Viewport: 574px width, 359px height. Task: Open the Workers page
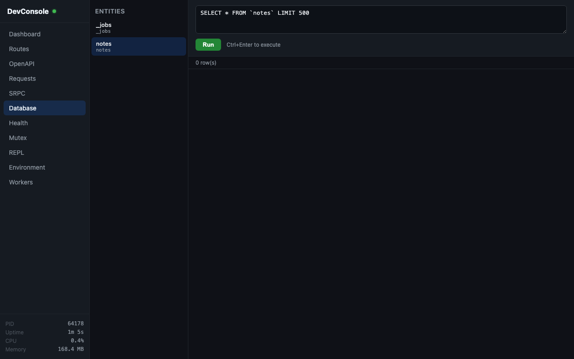(x=21, y=182)
